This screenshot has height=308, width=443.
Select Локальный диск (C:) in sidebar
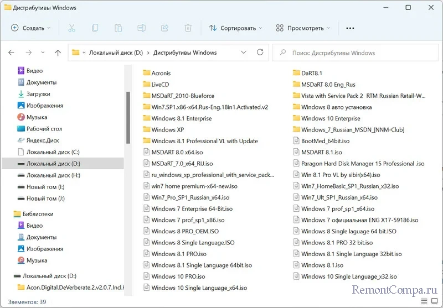53,152
